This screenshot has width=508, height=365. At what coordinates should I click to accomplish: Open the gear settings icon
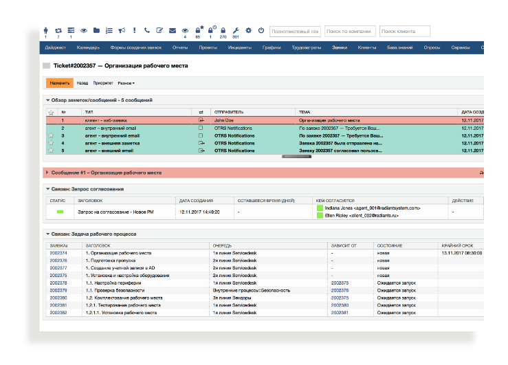click(x=248, y=31)
